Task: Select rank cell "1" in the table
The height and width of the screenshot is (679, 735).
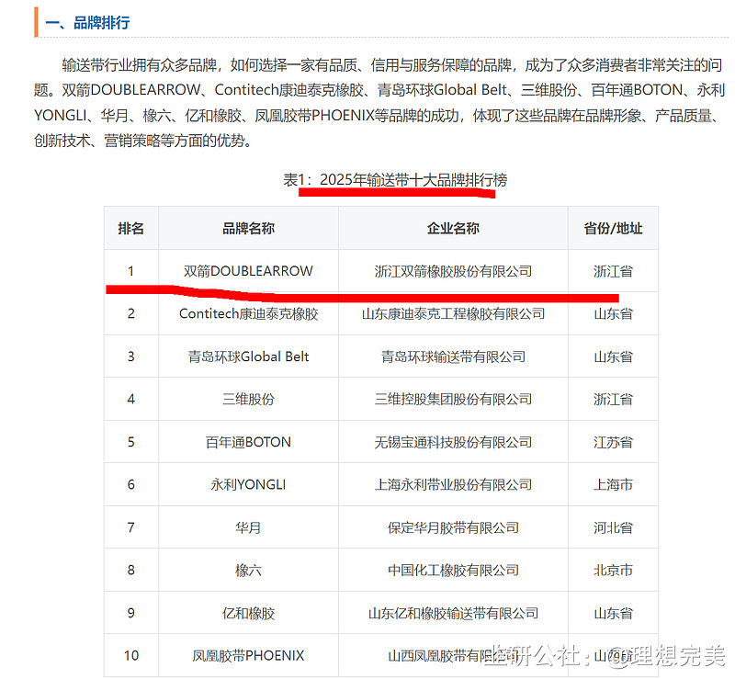Action: click(130, 271)
